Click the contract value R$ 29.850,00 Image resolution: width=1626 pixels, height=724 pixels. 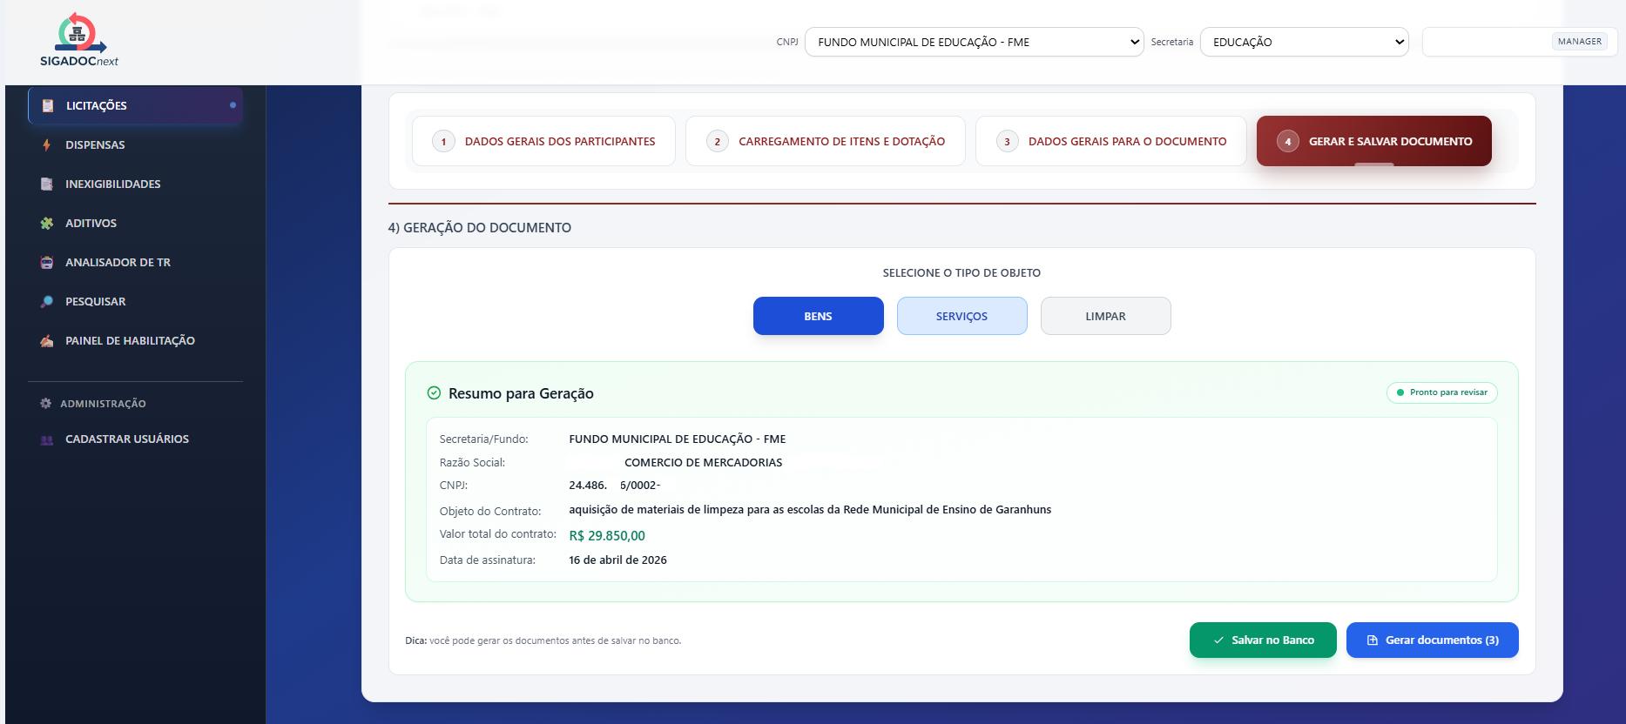click(x=607, y=536)
